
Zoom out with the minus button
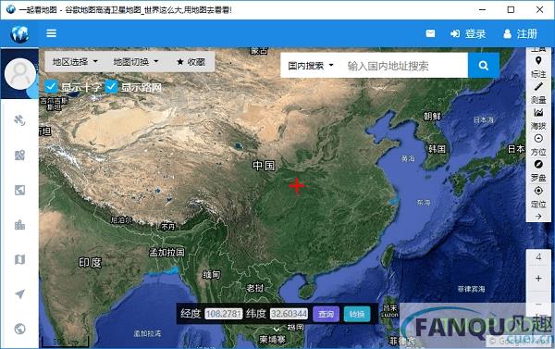(x=538, y=304)
